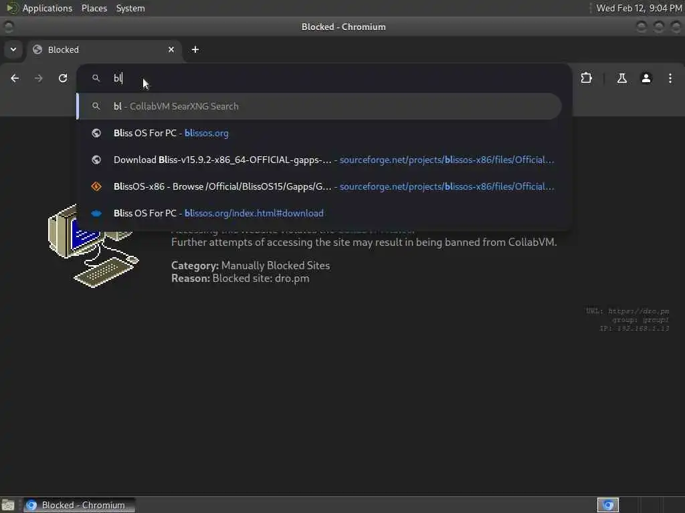Click globe icon beside blissos.org suggestion
This screenshot has width=685, height=513.
click(x=96, y=133)
